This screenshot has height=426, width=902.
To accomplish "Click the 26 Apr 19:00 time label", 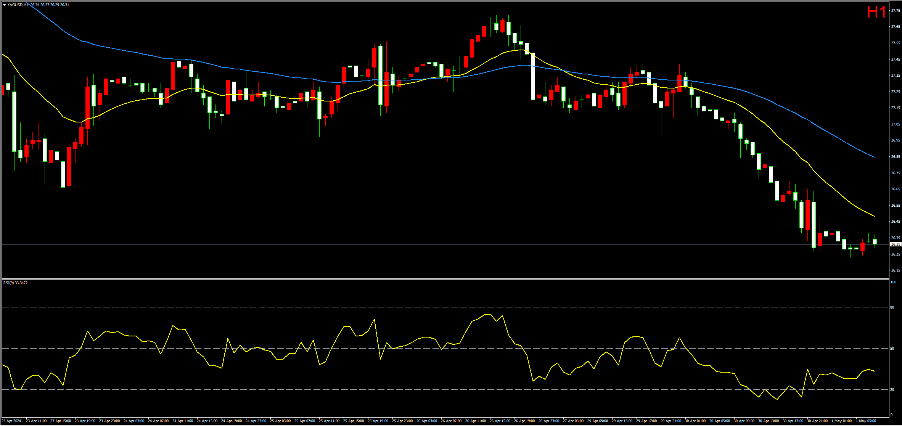I will (524, 421).
